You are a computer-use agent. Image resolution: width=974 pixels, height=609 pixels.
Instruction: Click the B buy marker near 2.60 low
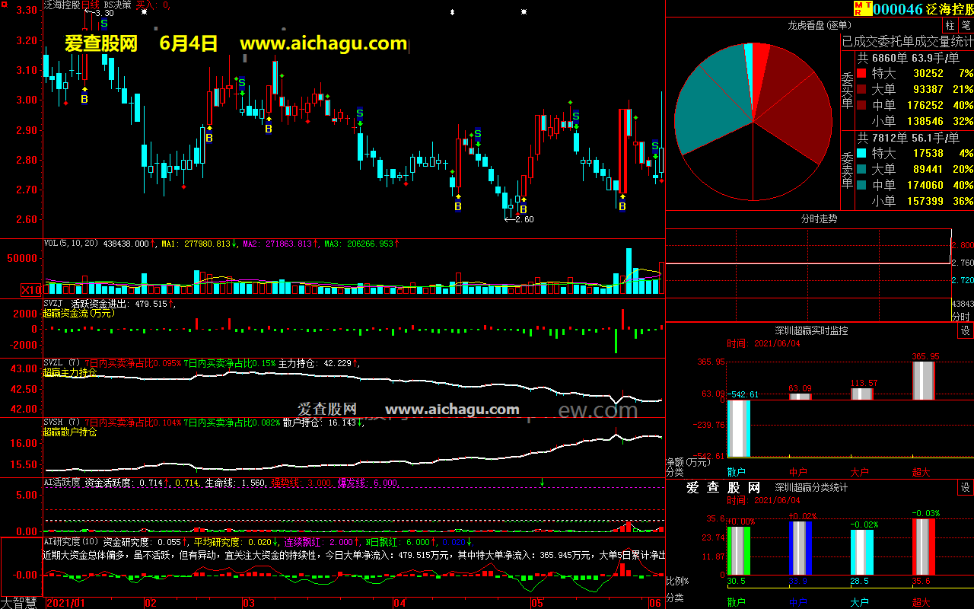(x=523, y=209)
